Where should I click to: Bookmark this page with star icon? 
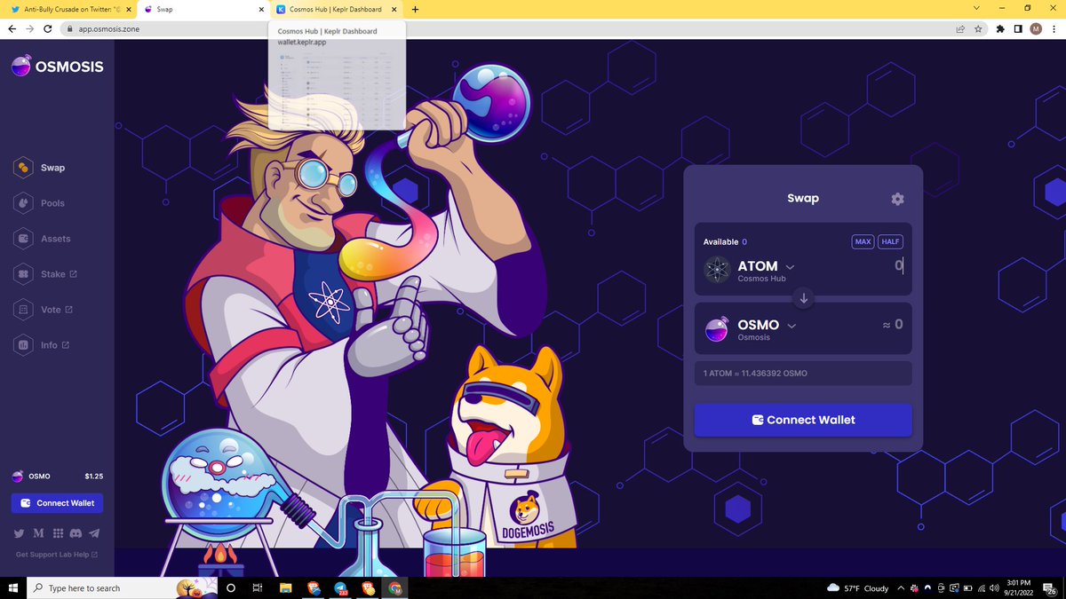[978, 28]
